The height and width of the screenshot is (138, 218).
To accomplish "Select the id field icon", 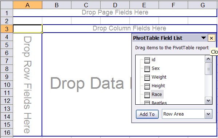I will 147,60.
